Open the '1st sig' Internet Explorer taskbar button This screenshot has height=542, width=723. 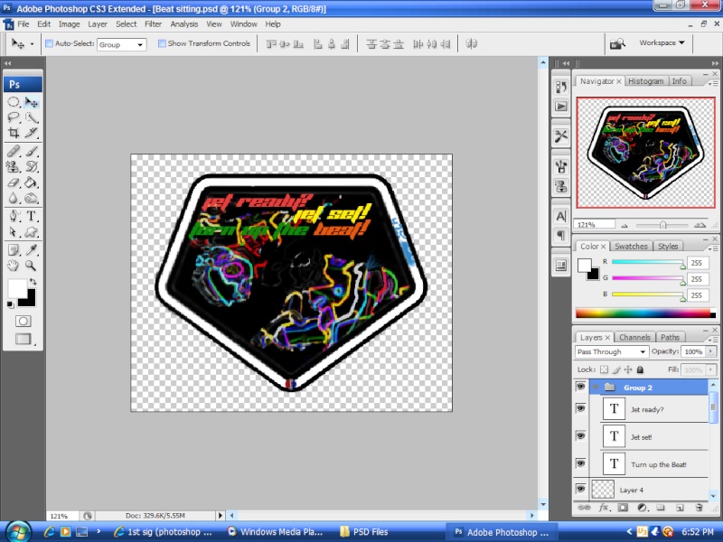coord(164,532)
